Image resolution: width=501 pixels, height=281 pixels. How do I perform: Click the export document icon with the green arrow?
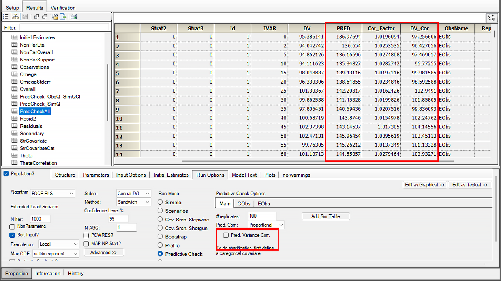pos(63,17)
